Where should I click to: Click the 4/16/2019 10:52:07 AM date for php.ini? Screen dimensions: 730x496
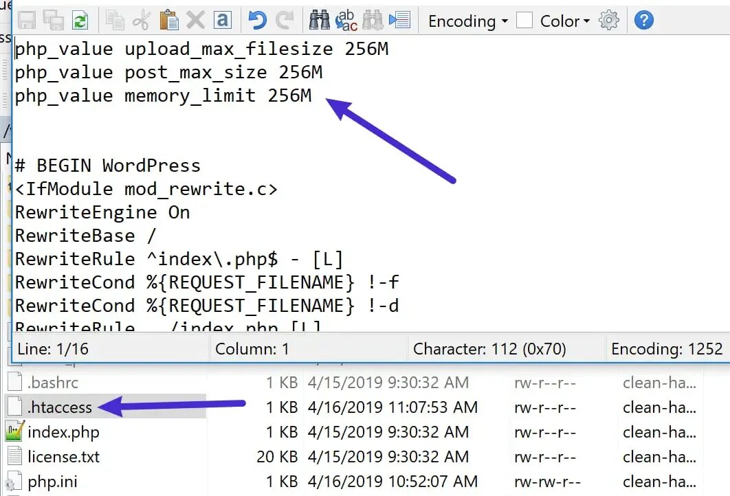click(392, 482)
